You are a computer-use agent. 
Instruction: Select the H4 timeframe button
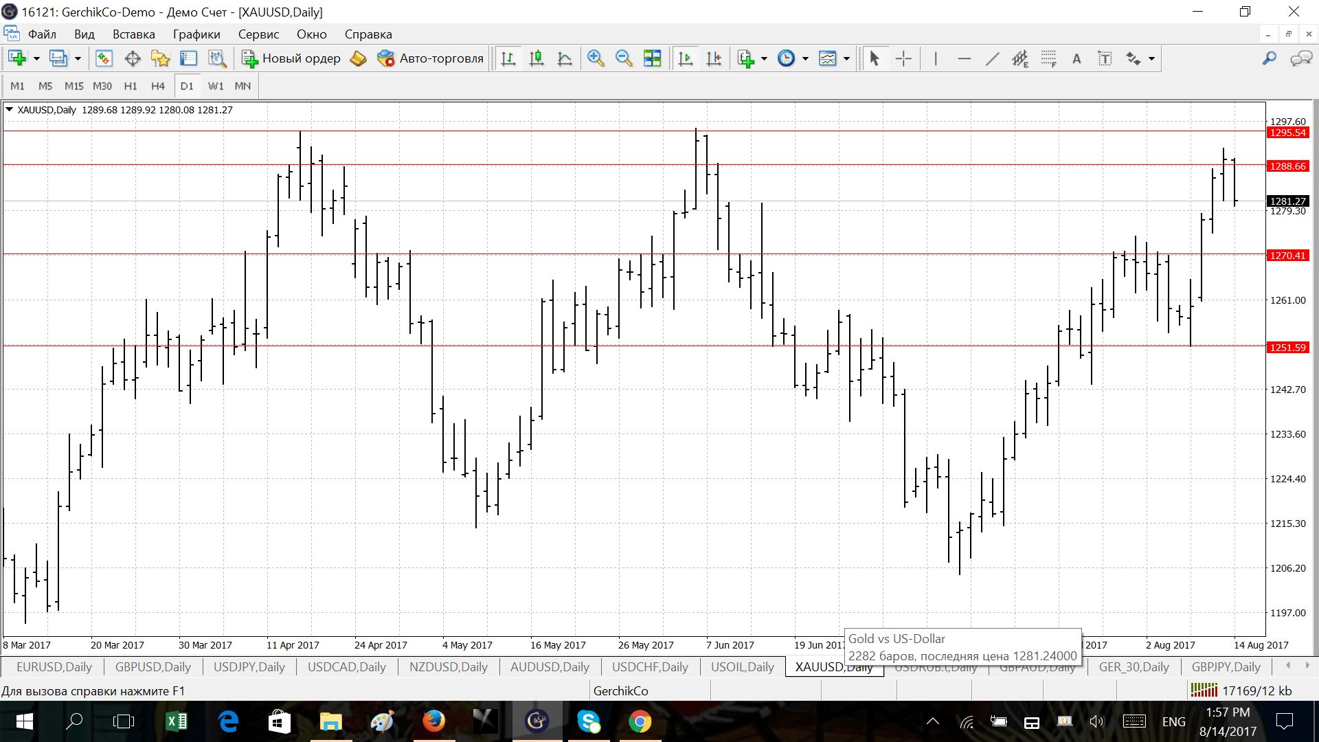click(157, 86)
